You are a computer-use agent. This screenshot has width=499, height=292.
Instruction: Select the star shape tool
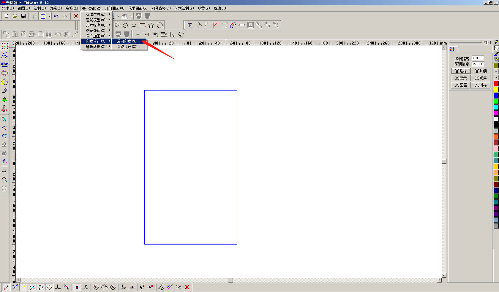point(151,26)
